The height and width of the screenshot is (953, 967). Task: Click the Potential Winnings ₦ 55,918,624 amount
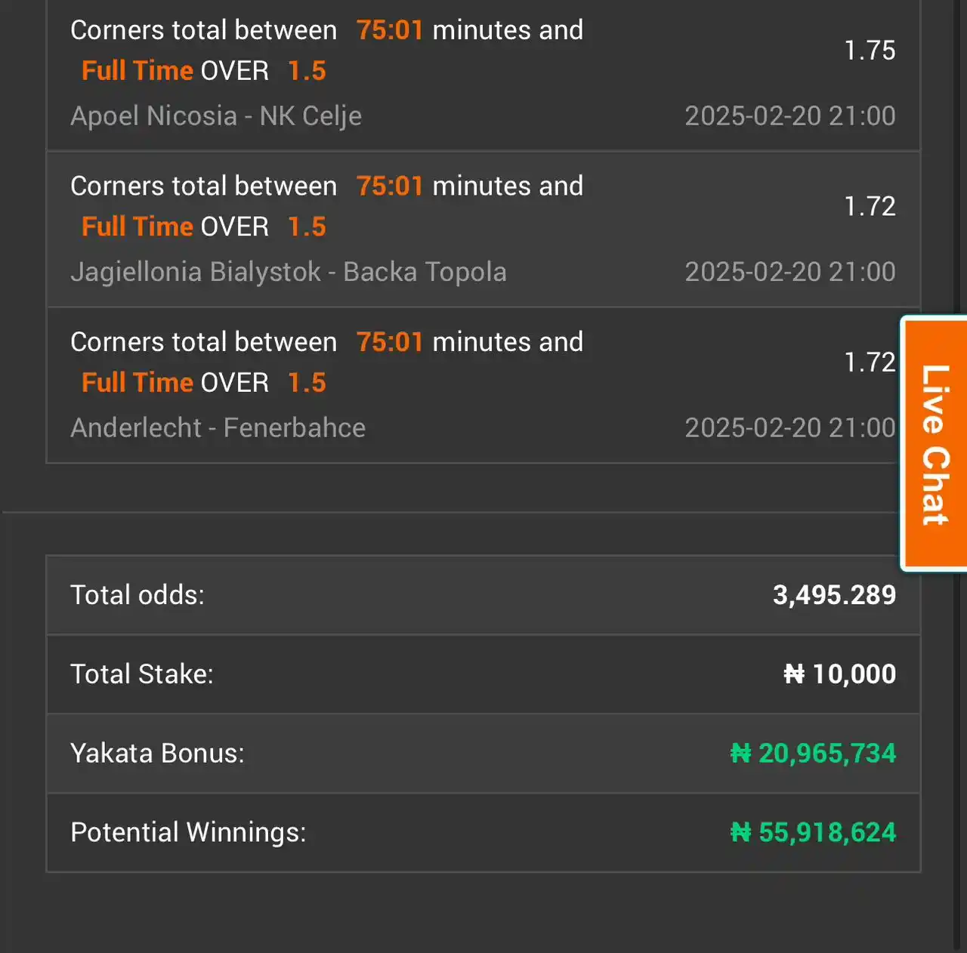[813, 832]
